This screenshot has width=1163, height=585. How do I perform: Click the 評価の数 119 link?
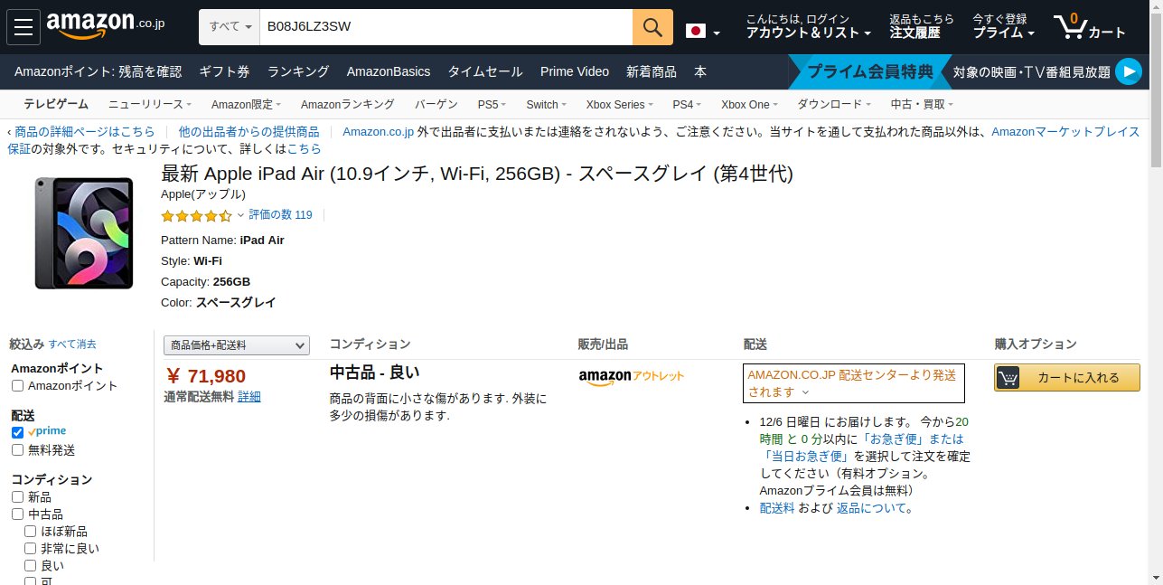tap(280, 215)
